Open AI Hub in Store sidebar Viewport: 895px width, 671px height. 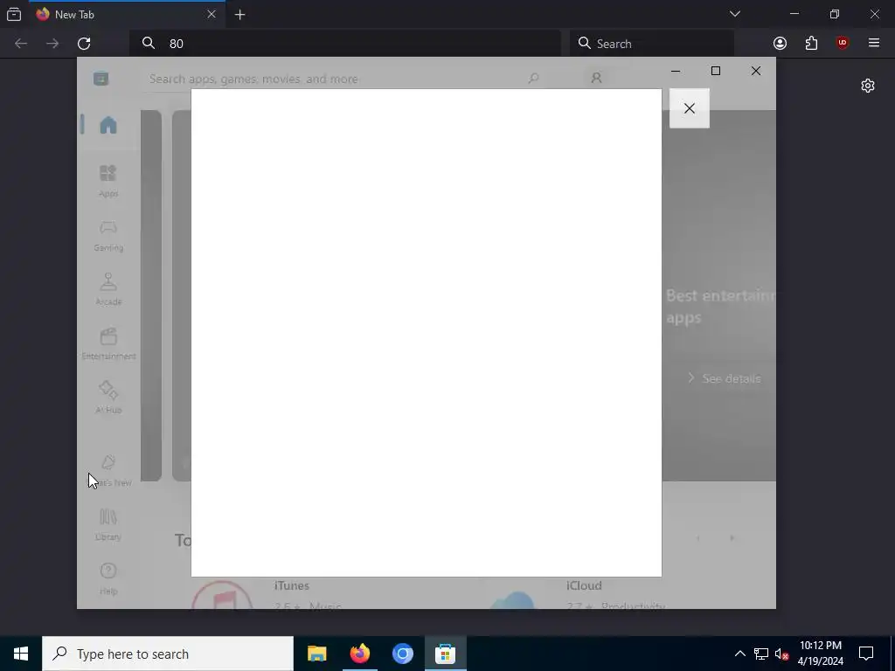[x=108, y=398]
